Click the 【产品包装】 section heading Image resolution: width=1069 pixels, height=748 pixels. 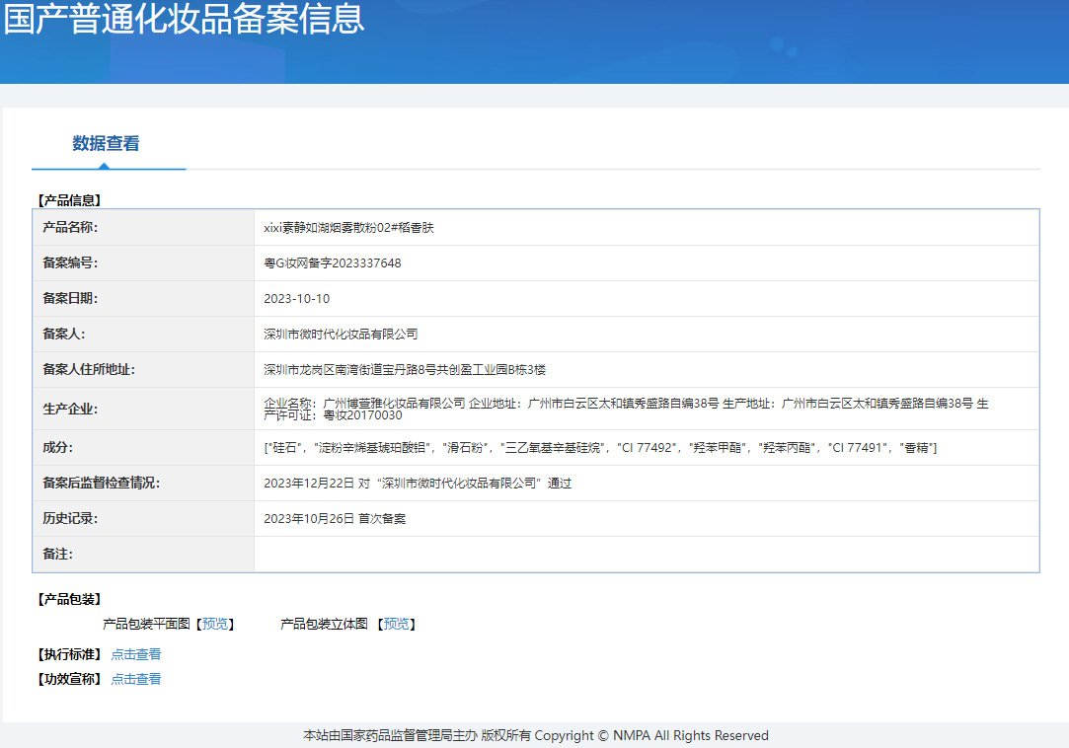pos(69,599)
